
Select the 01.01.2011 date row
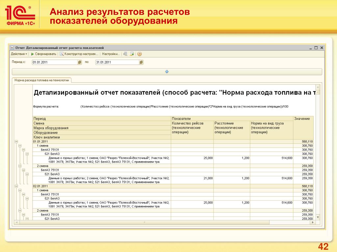coord(173,142)
